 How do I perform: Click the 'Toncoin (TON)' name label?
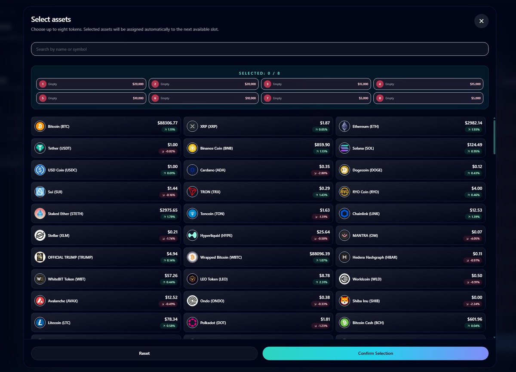tap(212, 214)
